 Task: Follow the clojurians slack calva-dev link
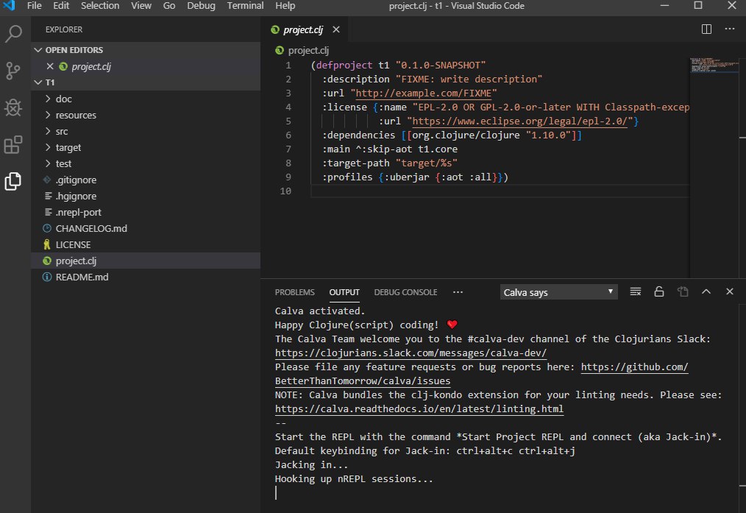(x=411, y=353)
